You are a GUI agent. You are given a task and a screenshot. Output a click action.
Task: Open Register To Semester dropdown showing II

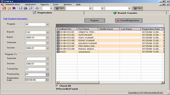tap(47, 59)
